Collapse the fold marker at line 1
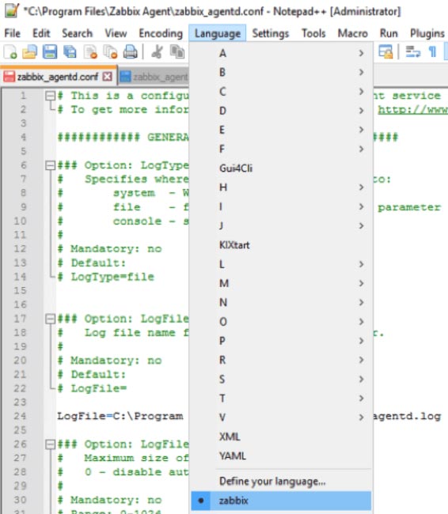448x514 pixels. [x=50, y=96]
